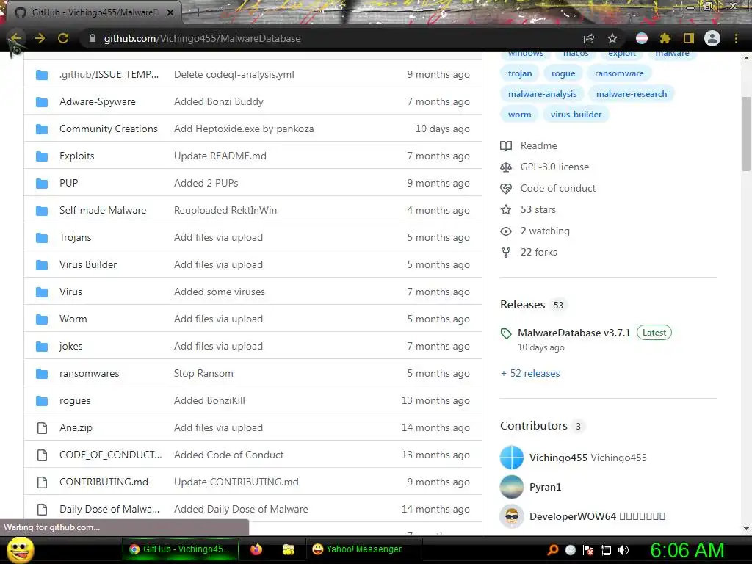Open the Exploits folder
This screenshot has height=564, width=752.
[x=76, y=156]
